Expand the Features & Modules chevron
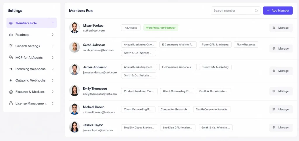Viewport: 299px width, 141px height. (x=53, y=92)
